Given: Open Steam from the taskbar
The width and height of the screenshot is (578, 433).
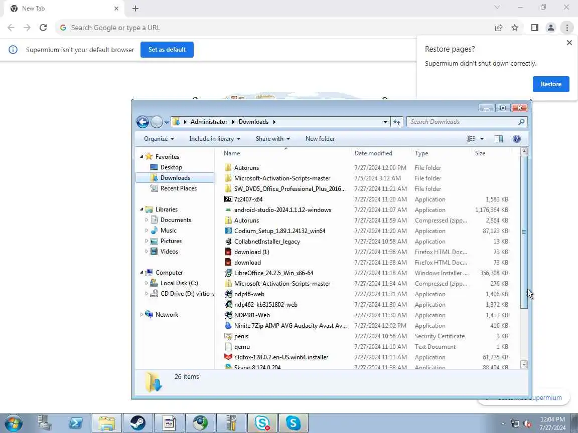Looking at the screenshot, I should click(138, 423).
